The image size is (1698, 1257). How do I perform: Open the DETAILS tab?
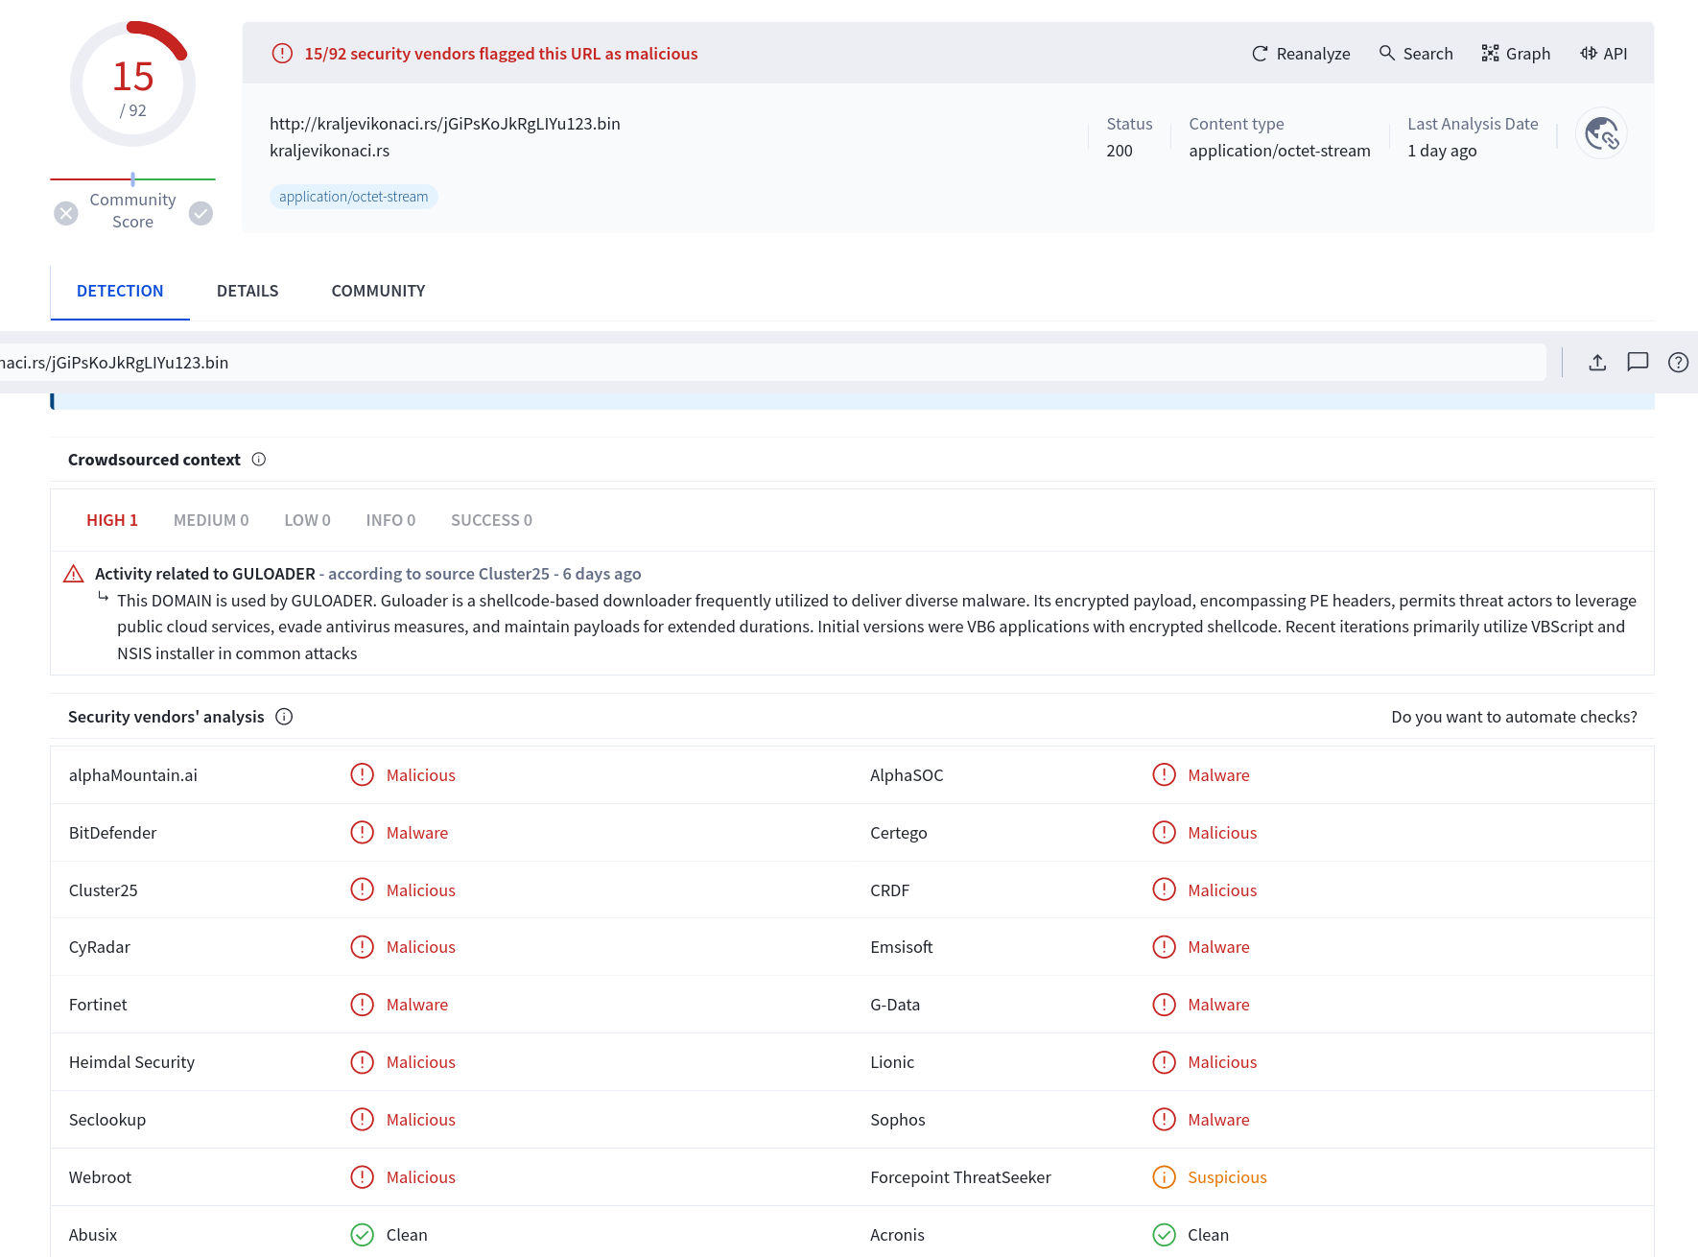coord(248,291)
